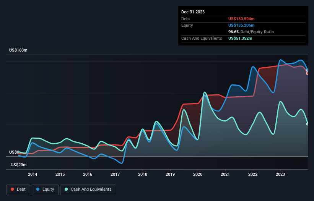Select the 2020 x-axis label
Viewport: 314px width, 201px height.
tap(198, 174)
